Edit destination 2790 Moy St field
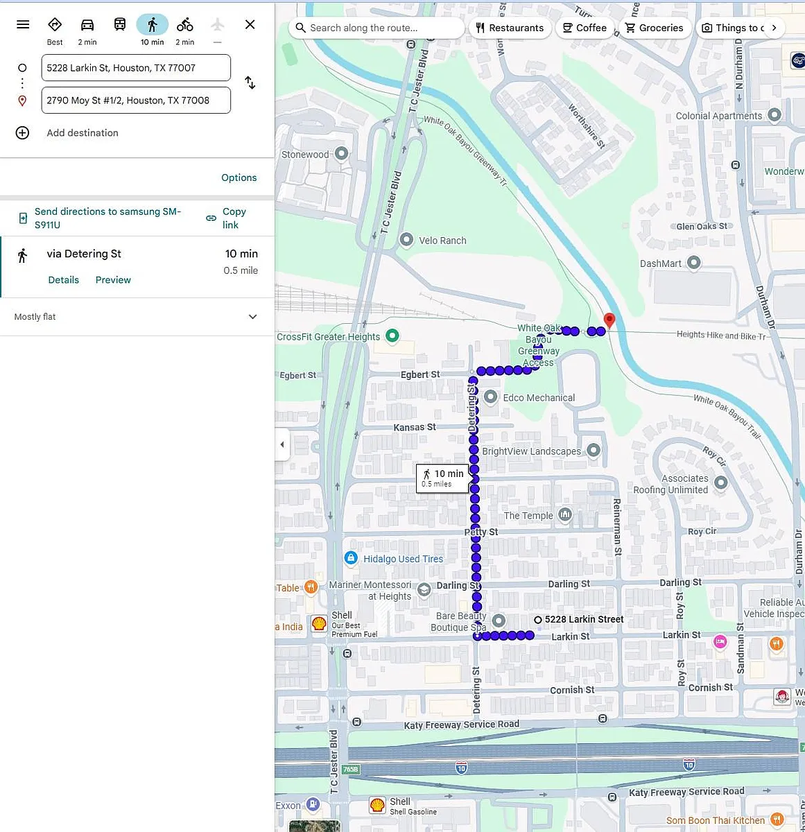This screenshot has width=805, height=832. coord(136,100)
